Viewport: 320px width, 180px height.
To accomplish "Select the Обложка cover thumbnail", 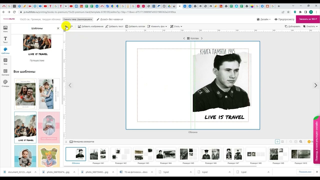I will click(x=76, y=154).
